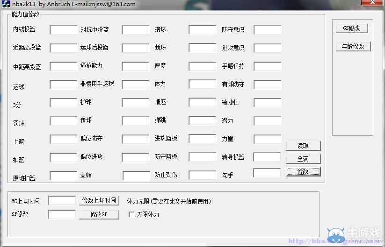Click the 全满 button
Screen dimensions: 385x247
click(x=303, y=159)
